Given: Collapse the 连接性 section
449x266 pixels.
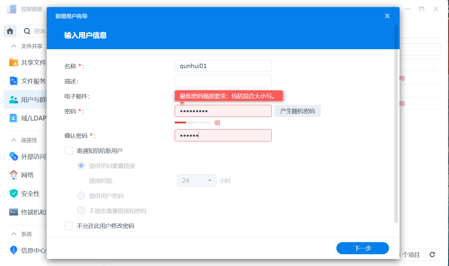Looking at the screenshot, I should (x=14, y=140).
